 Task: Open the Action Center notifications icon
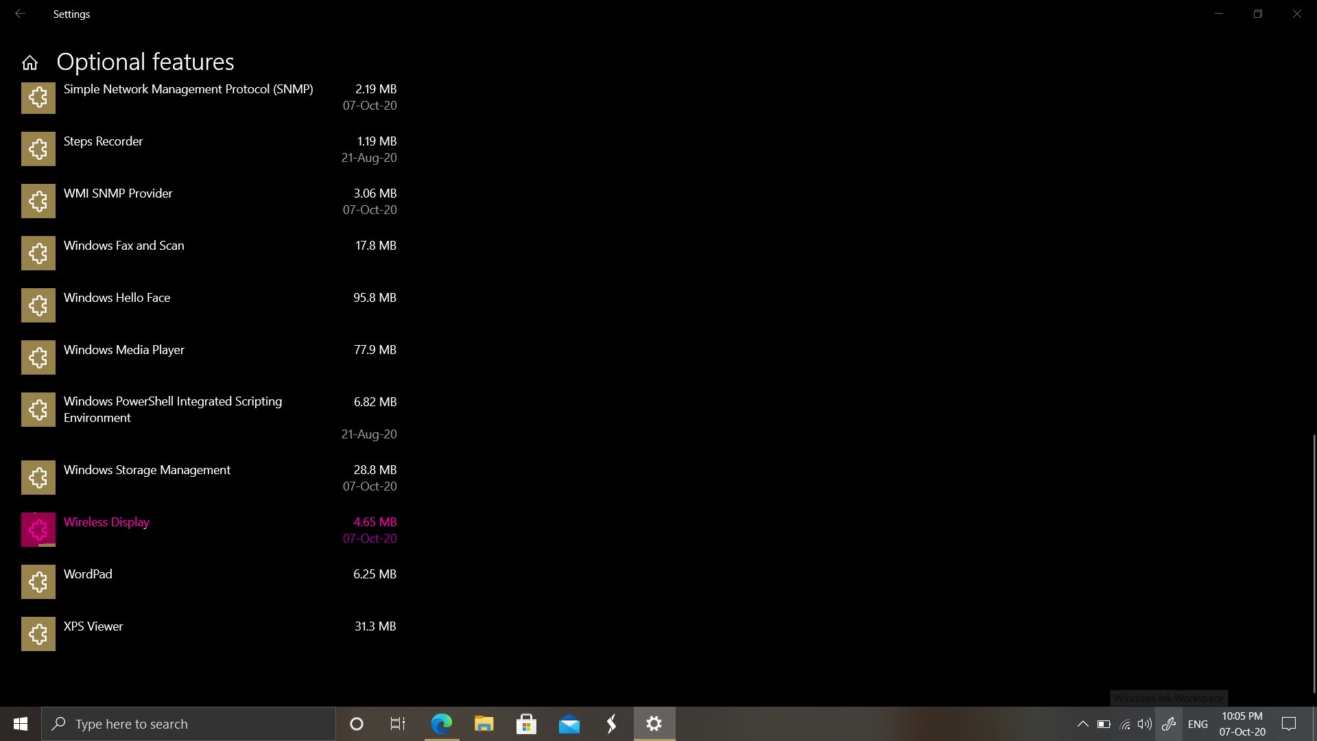pyautogui.click(x=1289, y=724)
